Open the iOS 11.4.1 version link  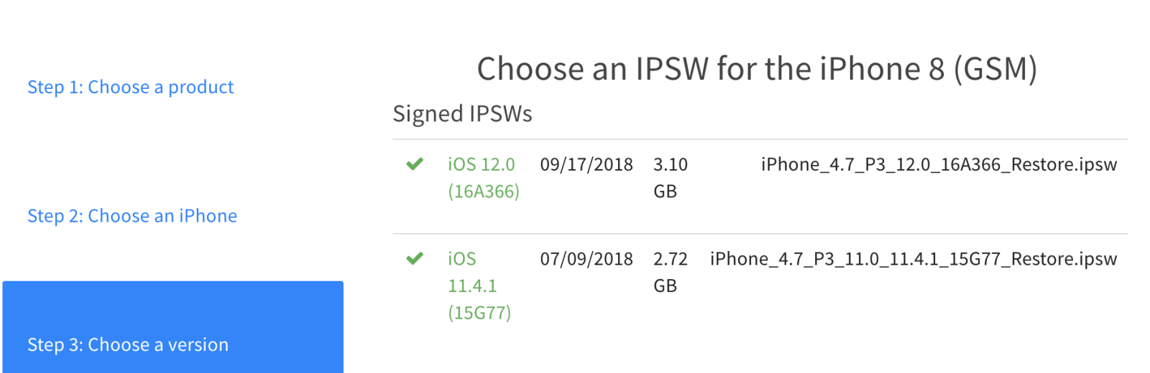click(x=471, y=273)
